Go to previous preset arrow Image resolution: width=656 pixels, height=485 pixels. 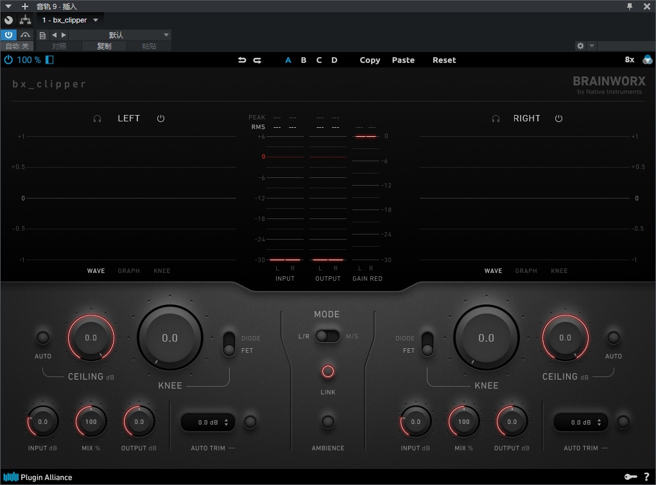tap(54, 35)
